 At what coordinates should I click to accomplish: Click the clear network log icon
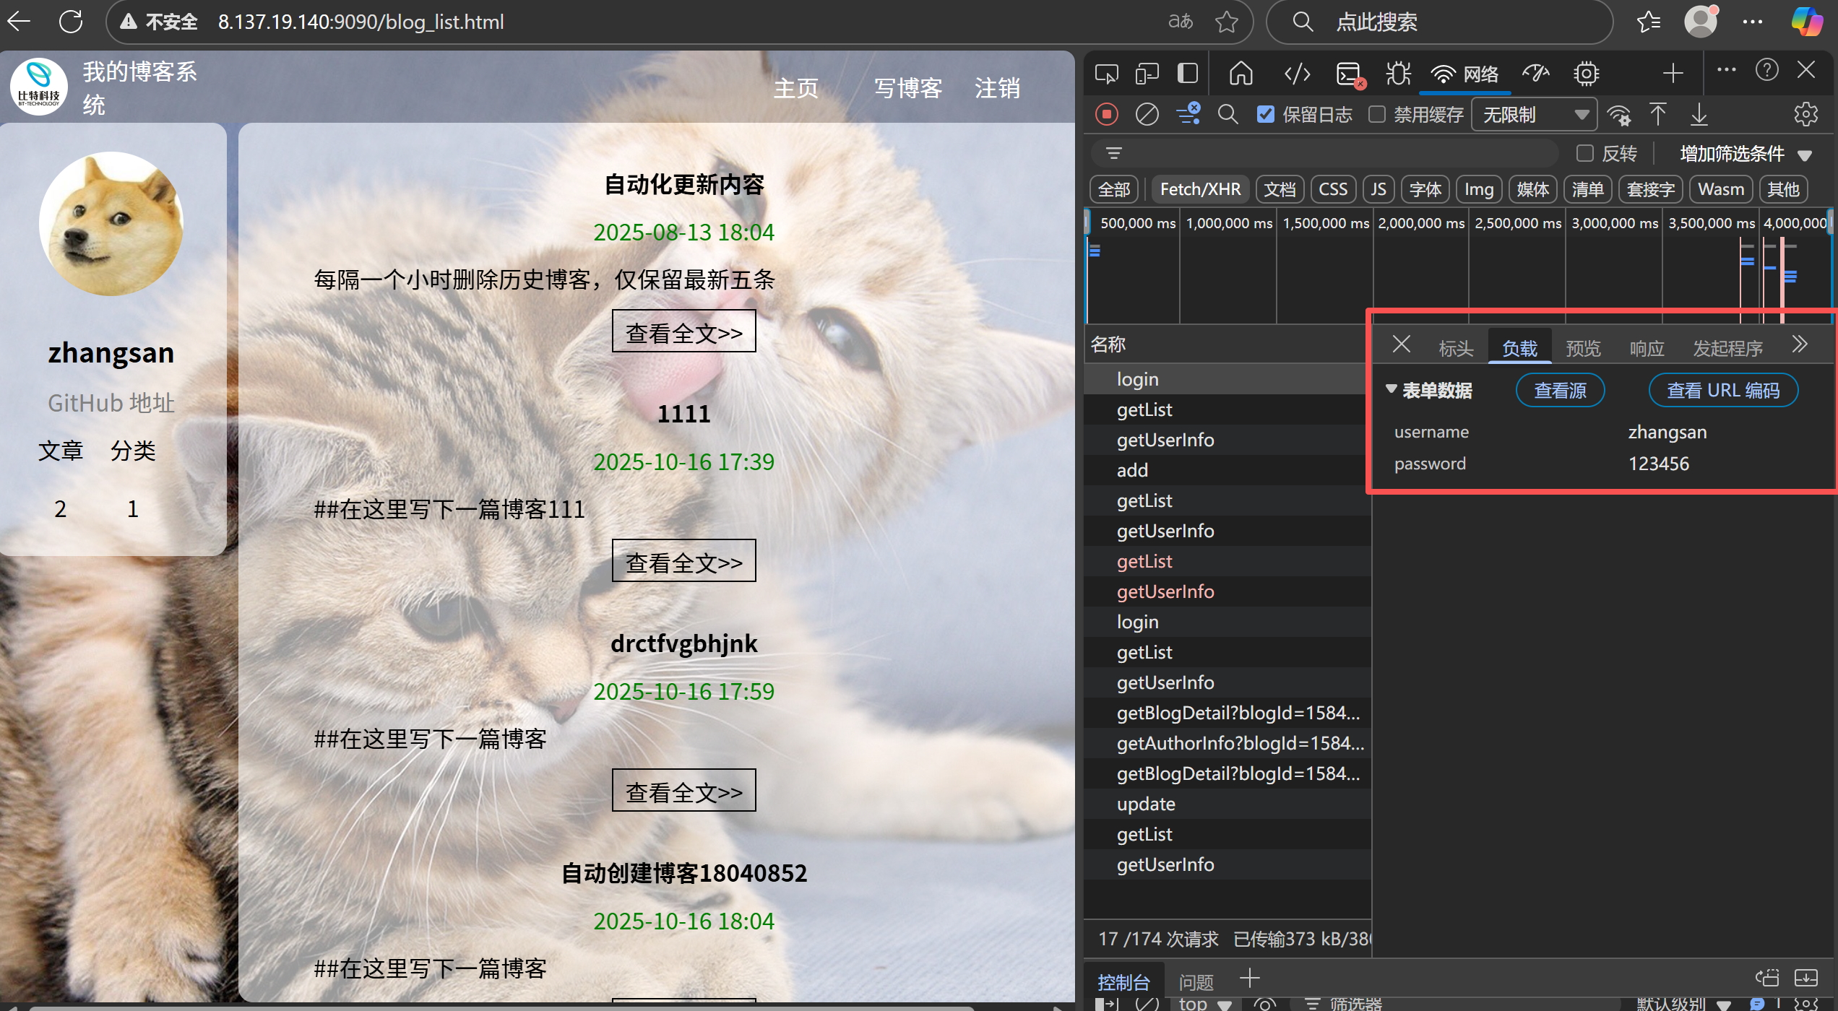[x=1147, y=114]
